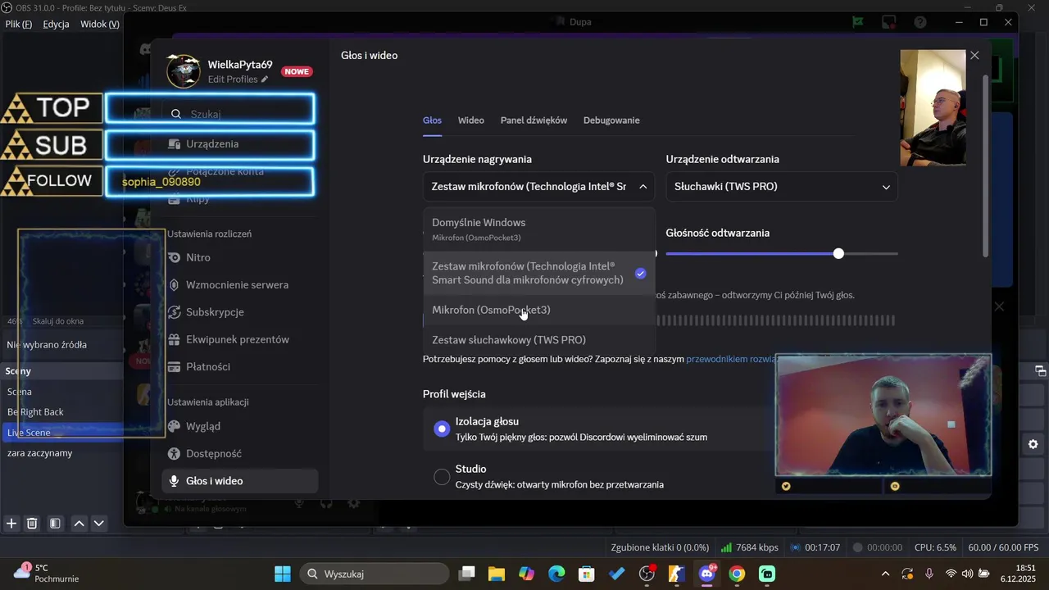Choose Zestaw mikrofonów Intel Smart Sound option
Screen dimensions: 1049x590
tap(539, 273)
